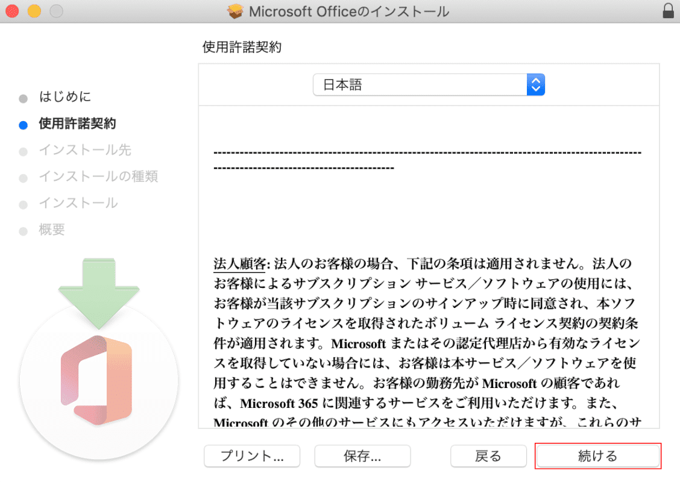Go back with the 戻る button

488,456
